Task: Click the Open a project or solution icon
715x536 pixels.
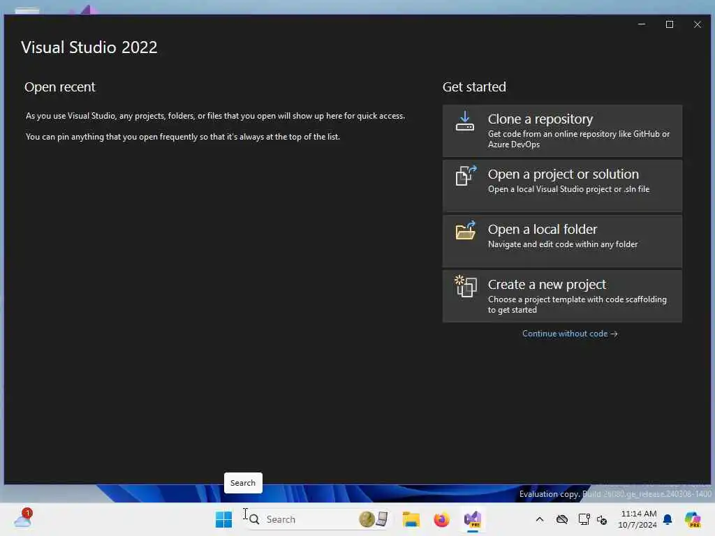Action: click(466, 175)
